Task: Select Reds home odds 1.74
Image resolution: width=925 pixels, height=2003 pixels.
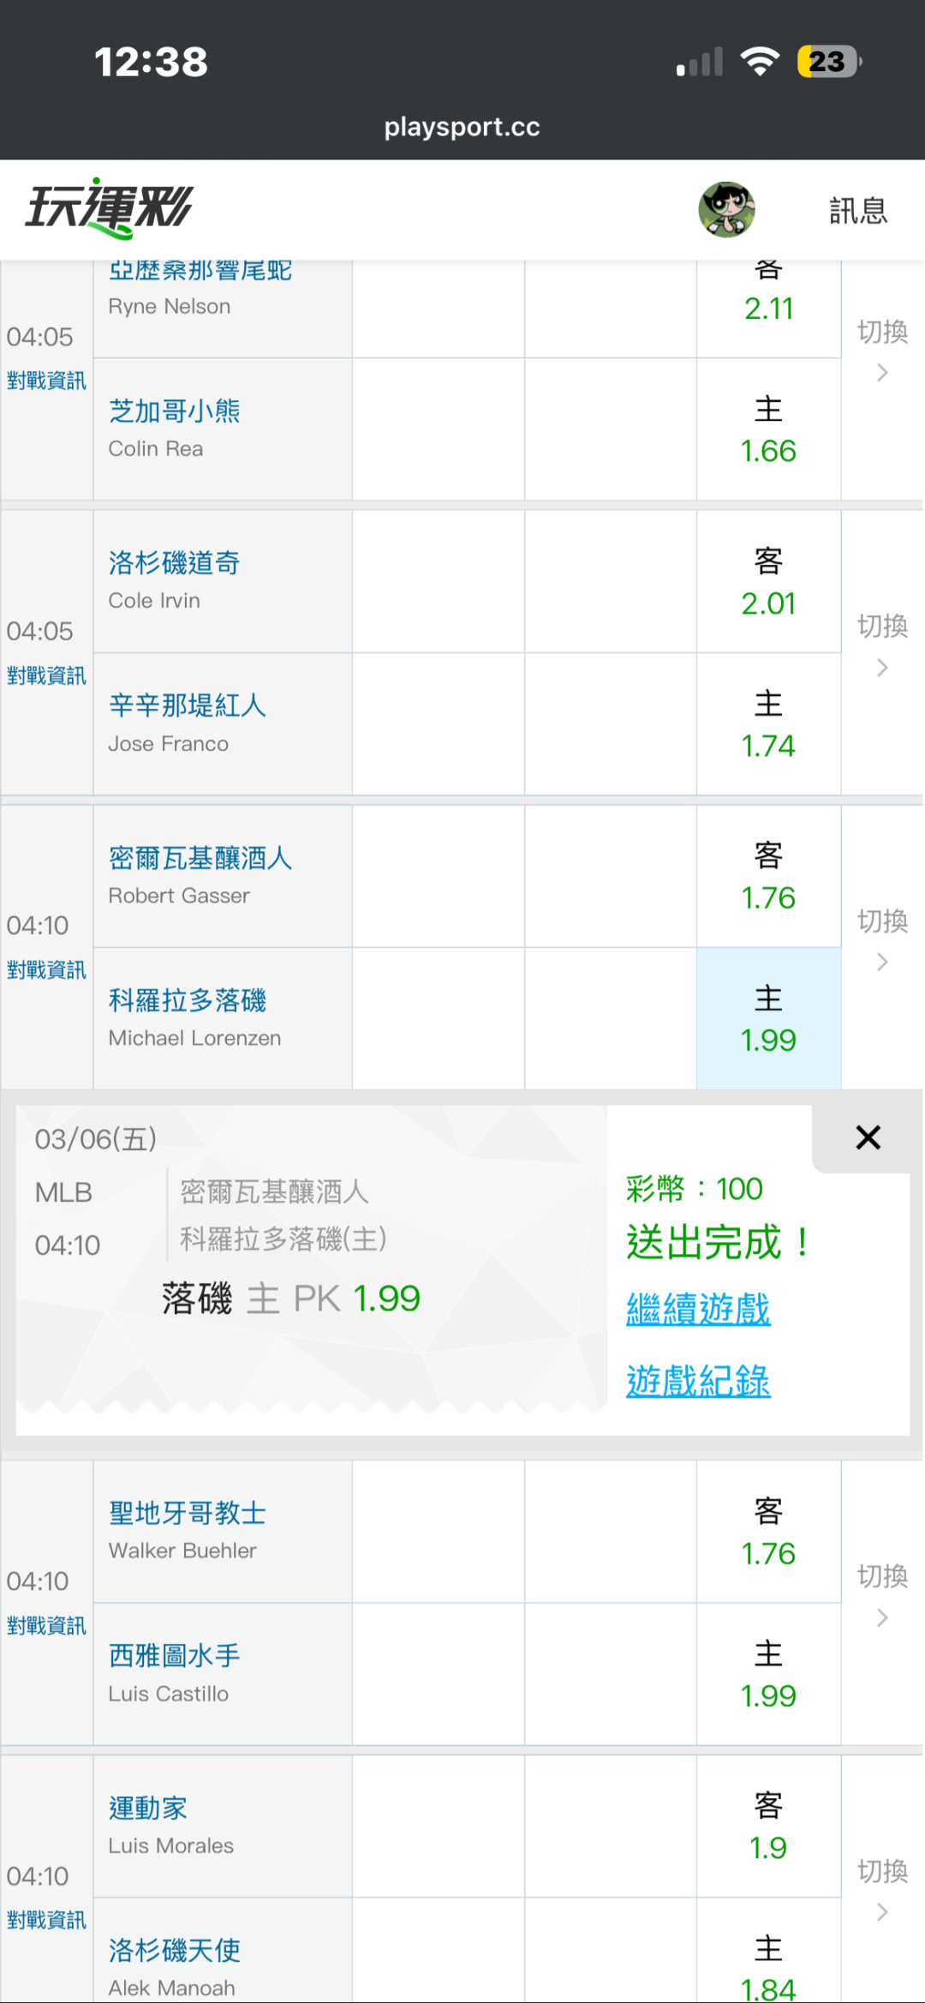Action: point(768,725)
